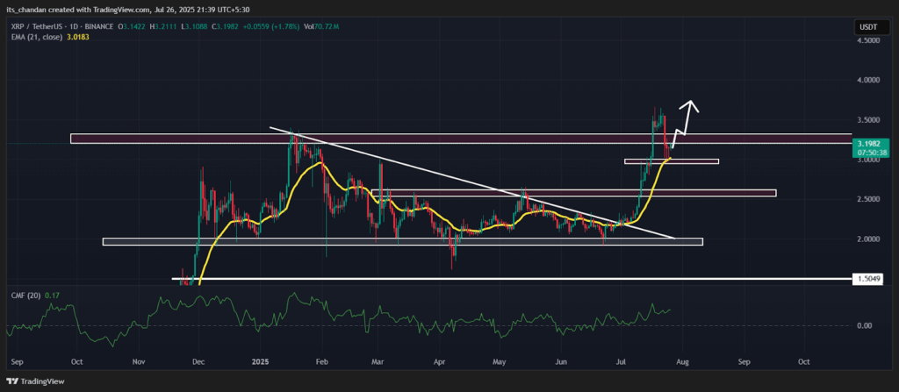The height and width of the screenshot is (392, 899).
Task: Click the 0.00 CMF axis label
Action: tap(864, 325)
